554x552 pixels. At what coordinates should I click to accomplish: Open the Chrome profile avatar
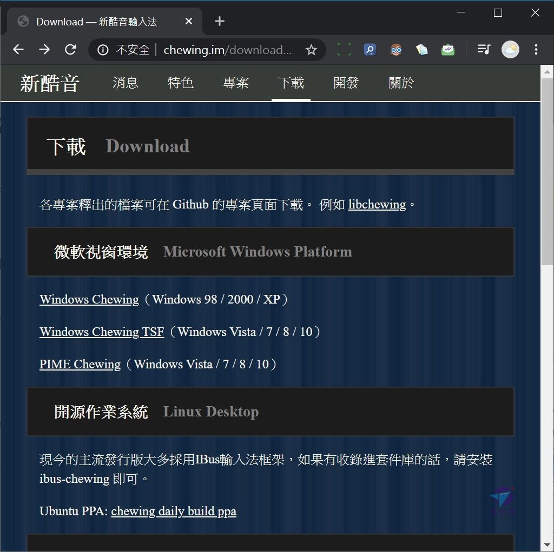510,50
